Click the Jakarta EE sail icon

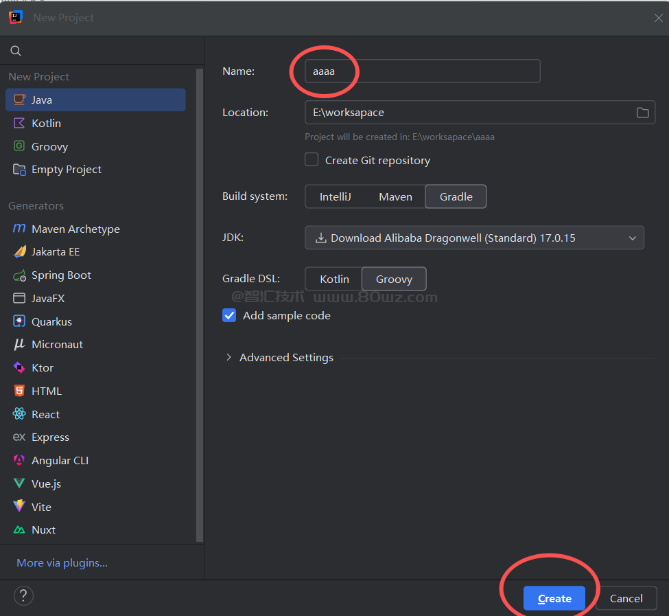click(19, 252)
